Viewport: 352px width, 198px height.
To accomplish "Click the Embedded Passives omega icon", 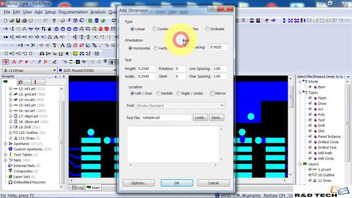I will point(10,182).
